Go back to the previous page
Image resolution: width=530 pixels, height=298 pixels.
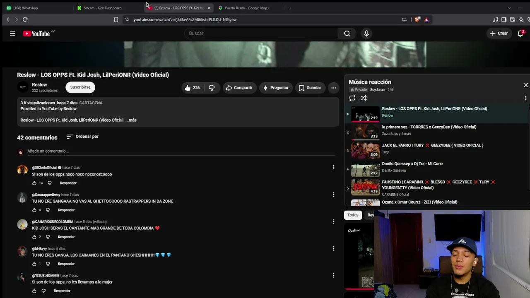(x=8, y=19)
